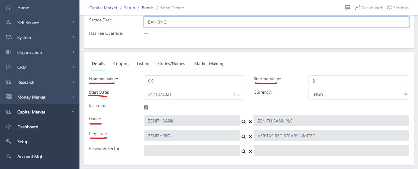The width and height of the screenshot is (418, 169).
Task: Click the Registrar search magnifier icon
Action: click(244, 136)
